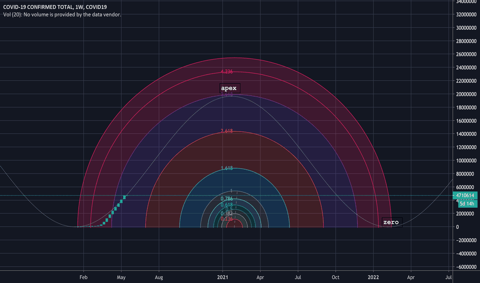
Task: Click the 20000000 price scale label
Action: (x=466, y=94)
